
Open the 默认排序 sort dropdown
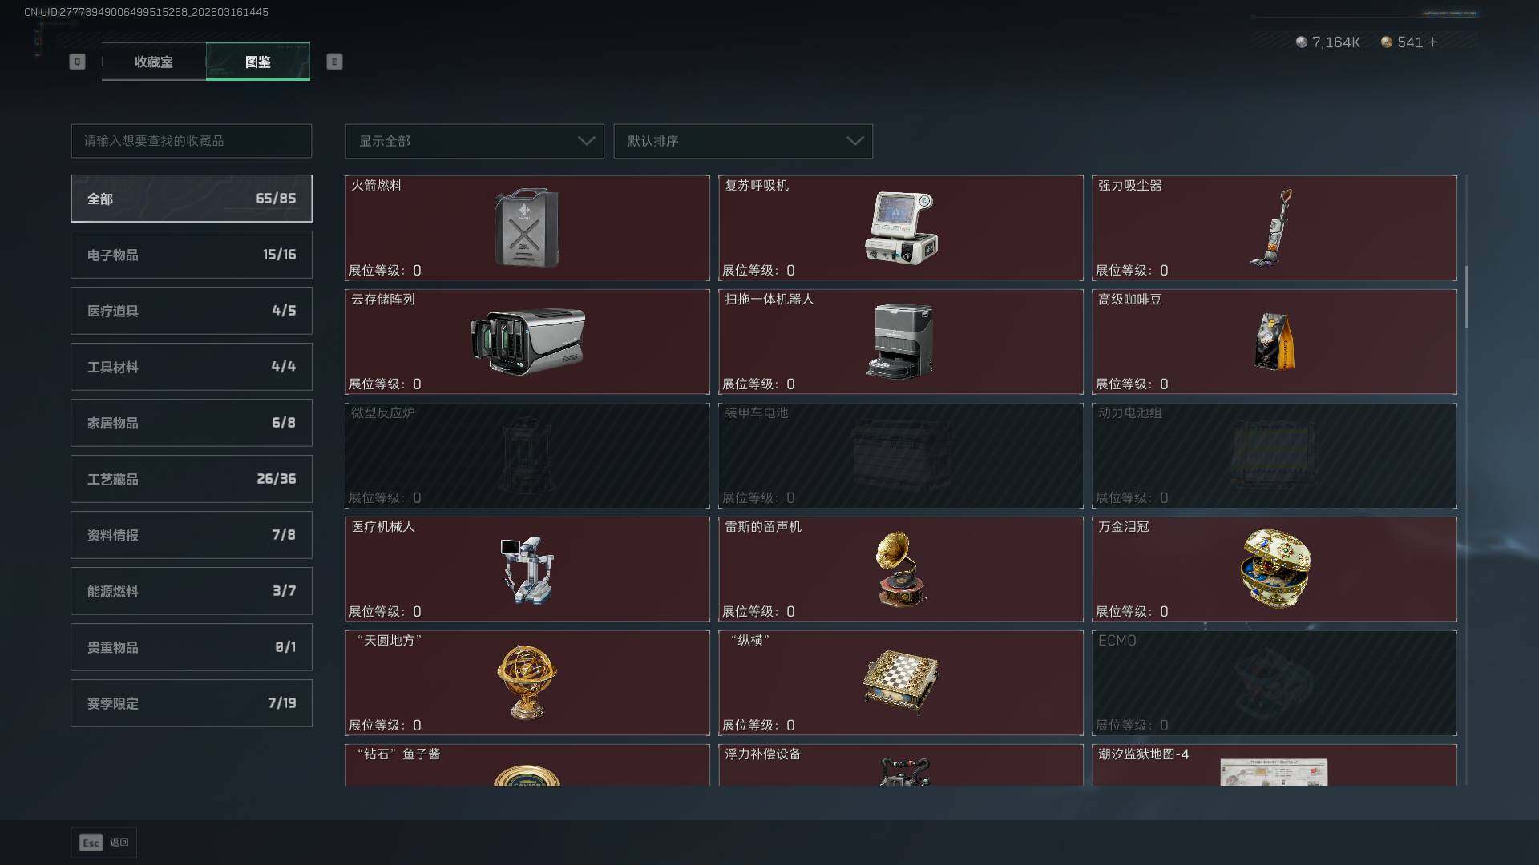[743, 141]
